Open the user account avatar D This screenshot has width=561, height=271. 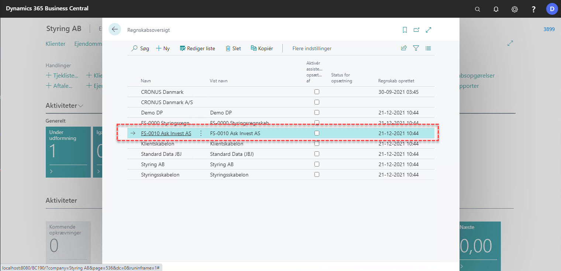click(552, 9)
